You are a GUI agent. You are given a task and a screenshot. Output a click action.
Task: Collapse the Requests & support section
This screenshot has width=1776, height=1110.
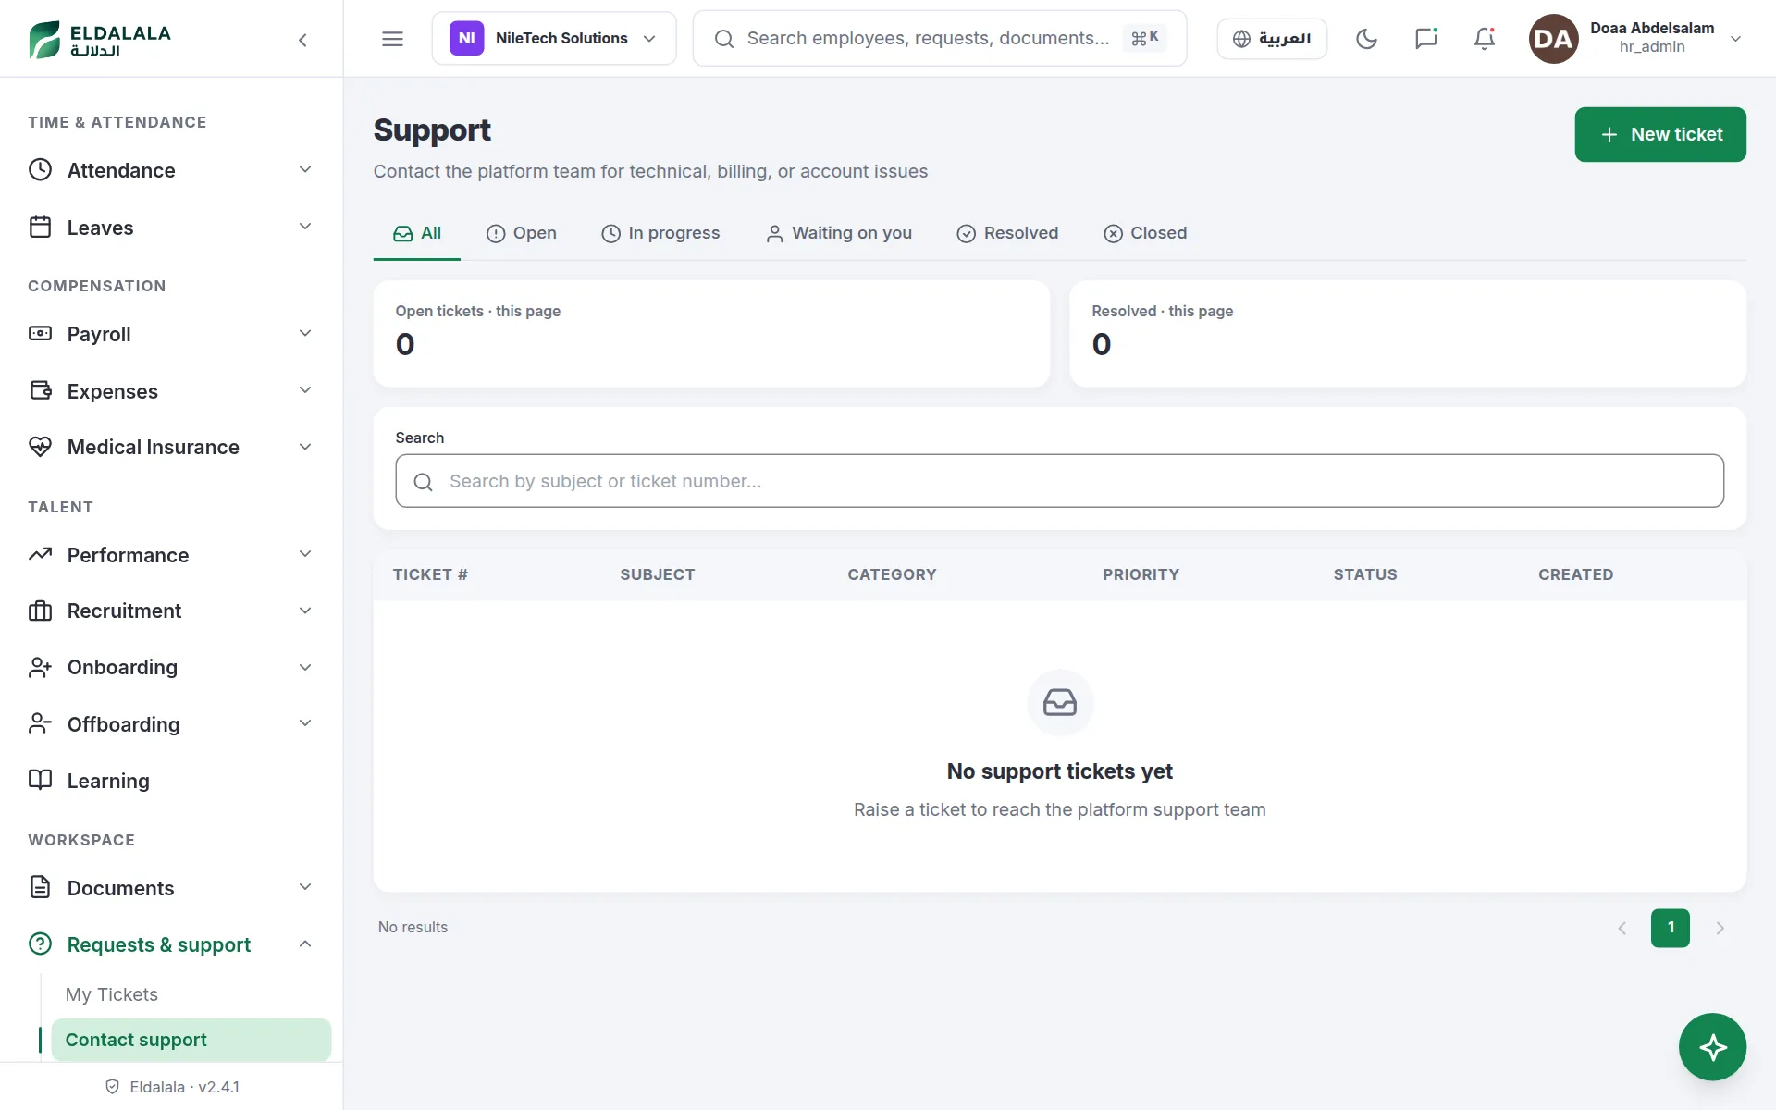(304, 944)
